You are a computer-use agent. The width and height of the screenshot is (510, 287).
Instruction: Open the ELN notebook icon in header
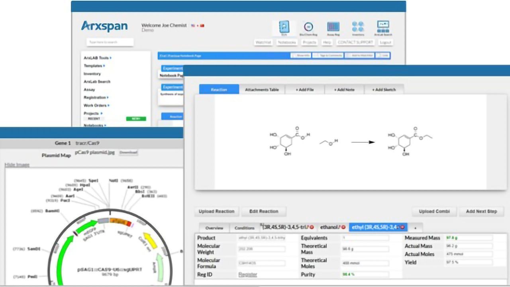(x=284, y=28)
